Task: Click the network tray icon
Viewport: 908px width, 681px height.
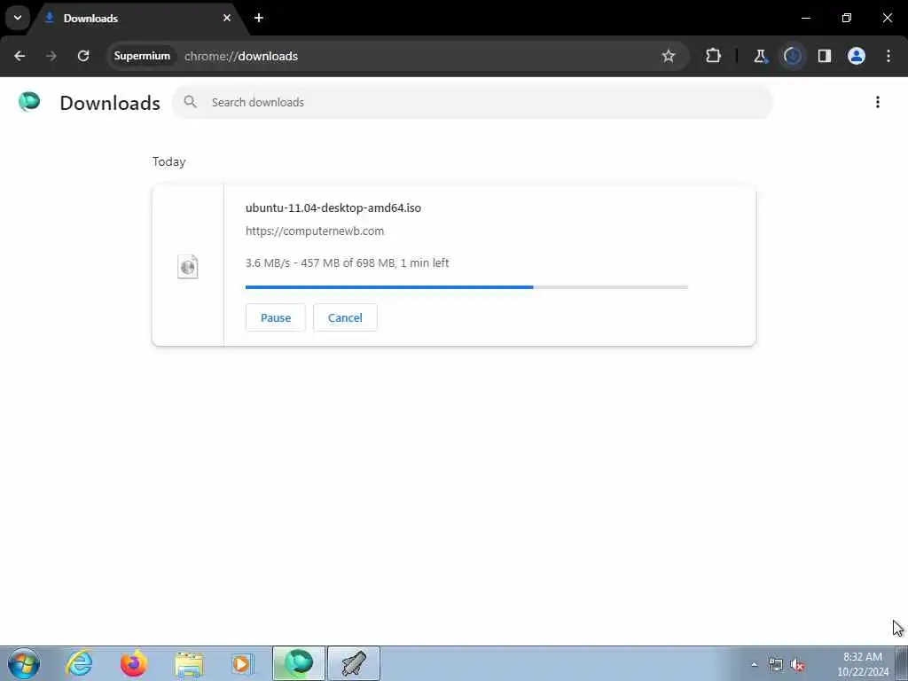Action: click(x=775, y=665)
